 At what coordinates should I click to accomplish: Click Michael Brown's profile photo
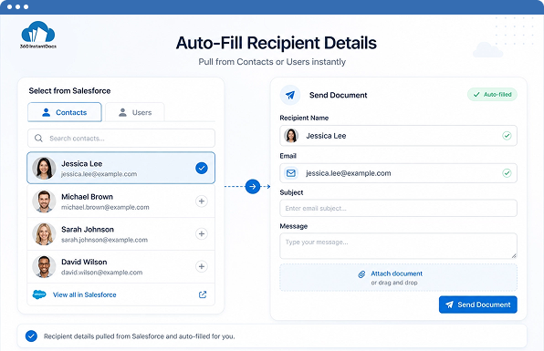44,201
